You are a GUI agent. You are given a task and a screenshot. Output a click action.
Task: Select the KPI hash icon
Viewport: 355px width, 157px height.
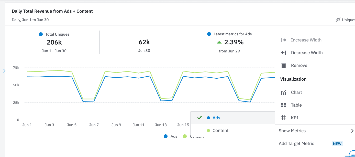coord(283,118)
